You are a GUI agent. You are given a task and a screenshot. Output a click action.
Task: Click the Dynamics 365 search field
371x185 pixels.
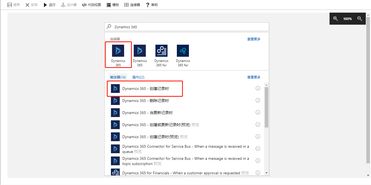coord(187,27)
